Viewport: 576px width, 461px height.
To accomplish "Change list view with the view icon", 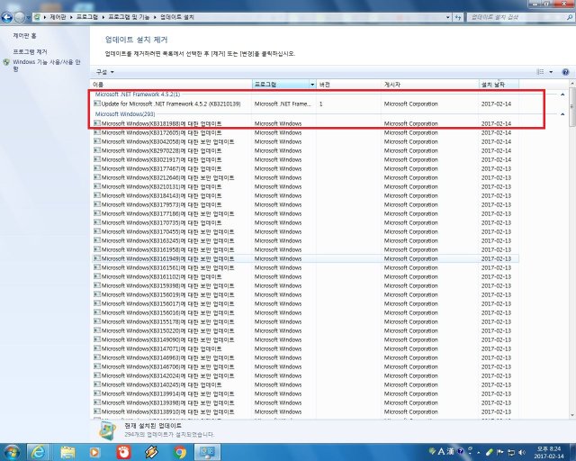I will coord(540,72).
